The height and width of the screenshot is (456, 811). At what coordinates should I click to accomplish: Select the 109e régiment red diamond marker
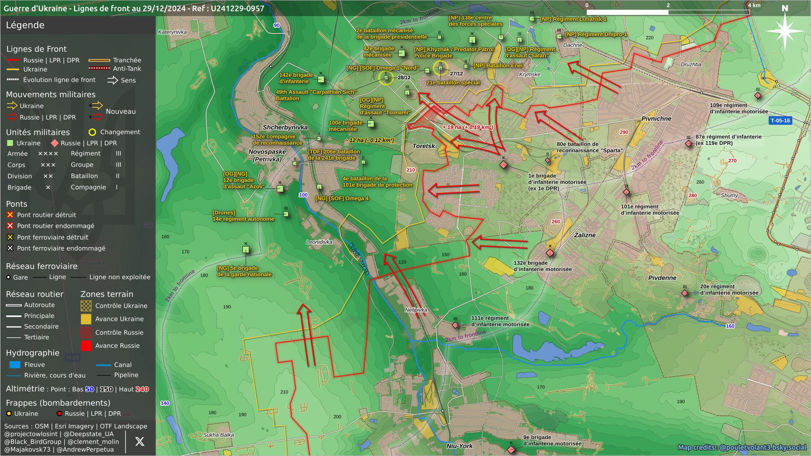(758, 95)
